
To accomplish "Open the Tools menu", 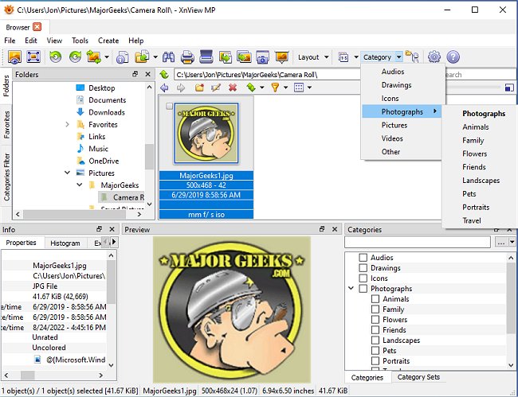I will (80, 41).
